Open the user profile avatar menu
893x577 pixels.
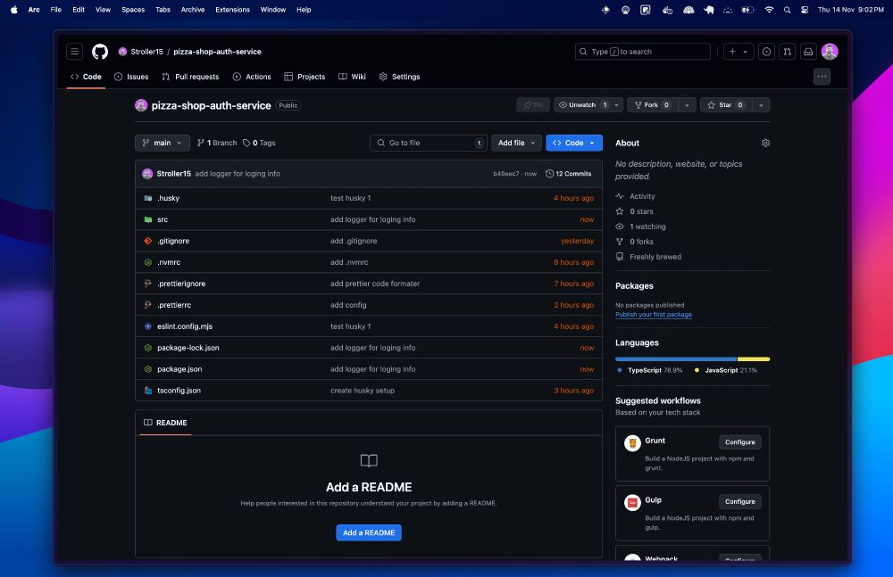point(830,52)
